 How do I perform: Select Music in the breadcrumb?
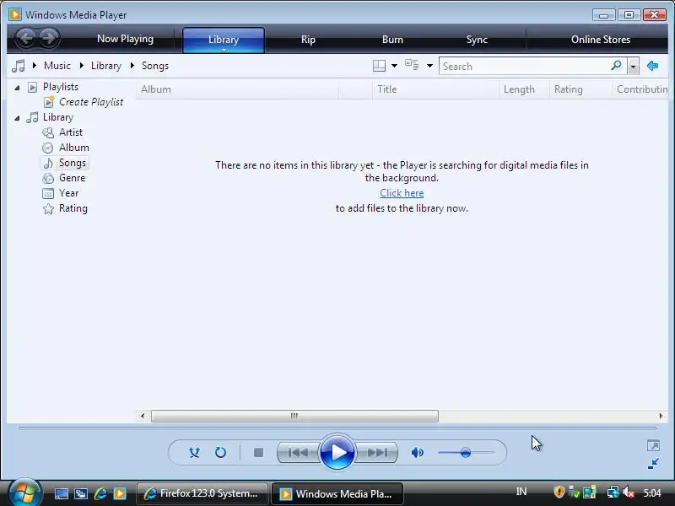(x=57, y=66)
